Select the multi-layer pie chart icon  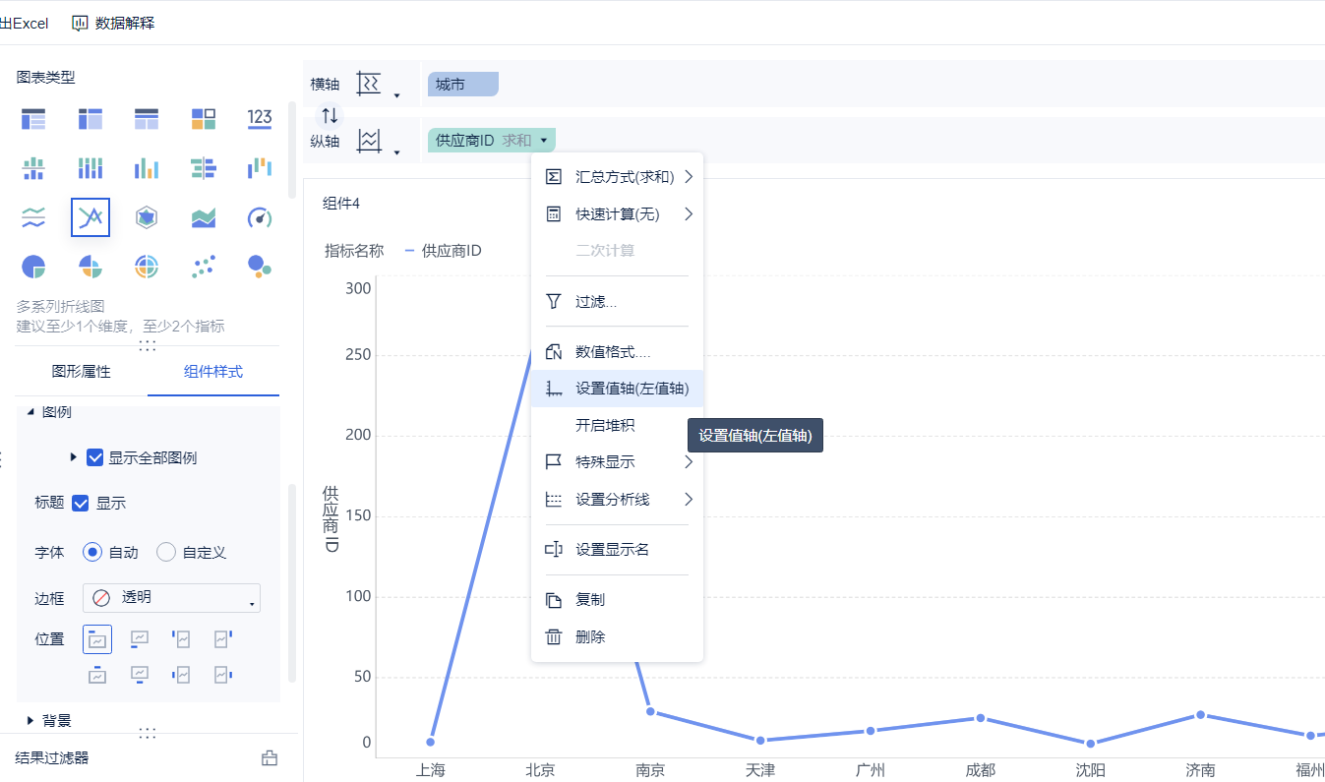click(x=147, y=266)
